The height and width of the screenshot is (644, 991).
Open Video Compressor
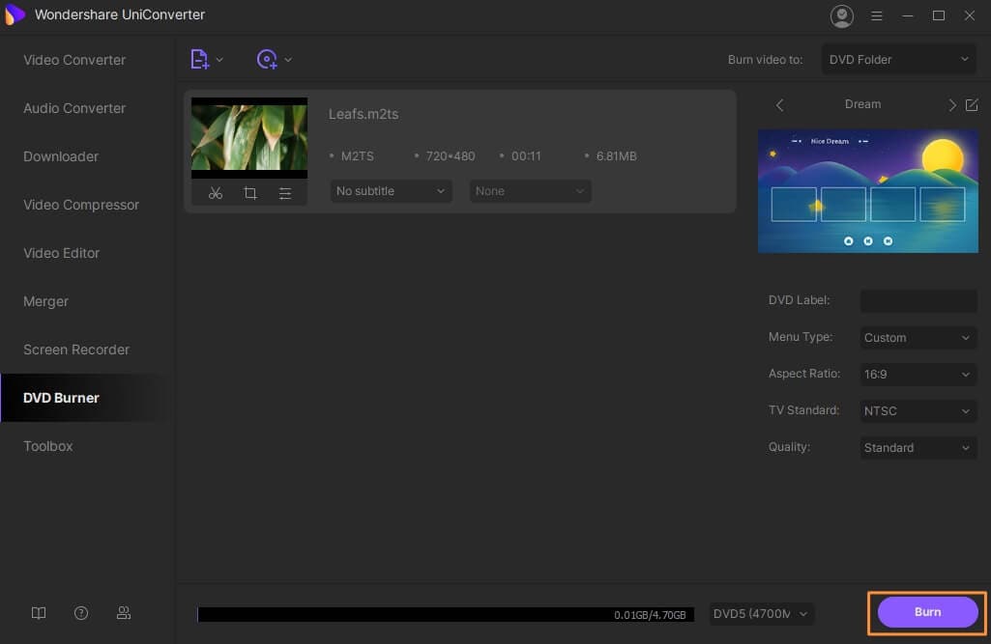point(81,205)
